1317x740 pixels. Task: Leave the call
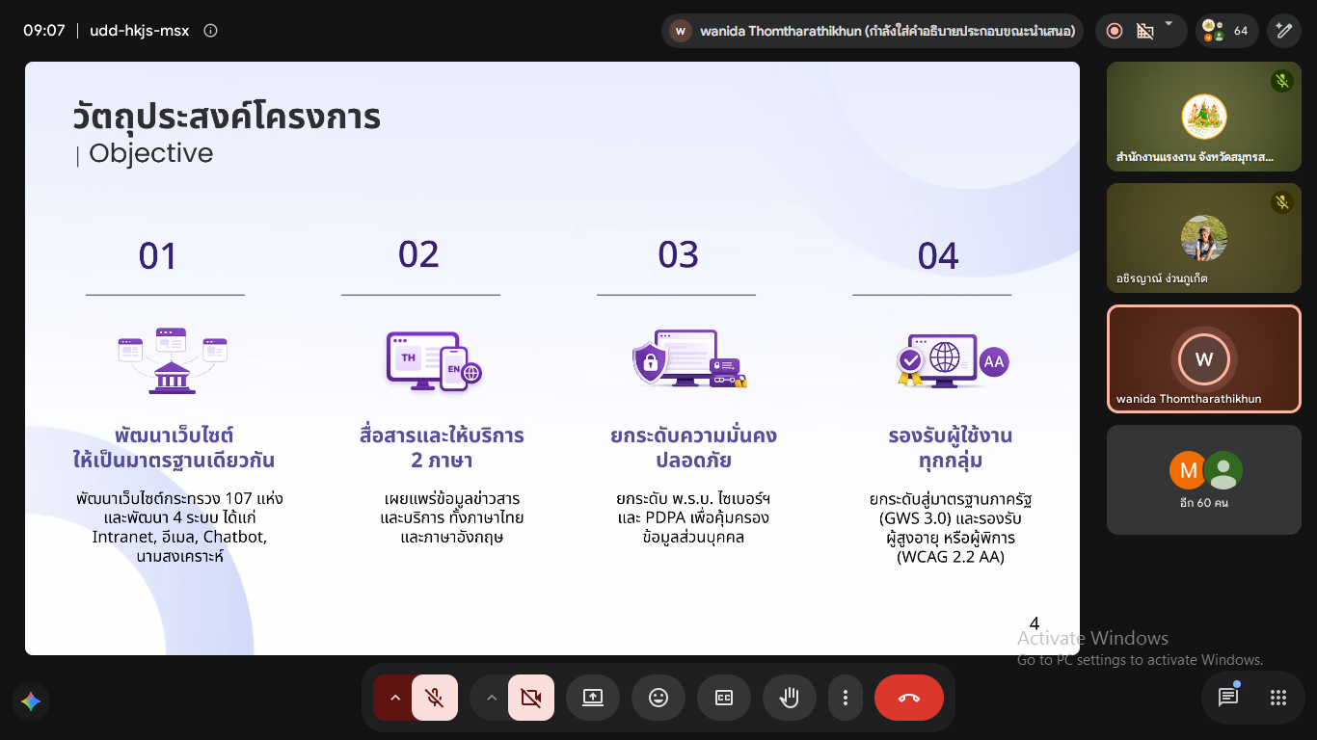[x=909, y=698]
